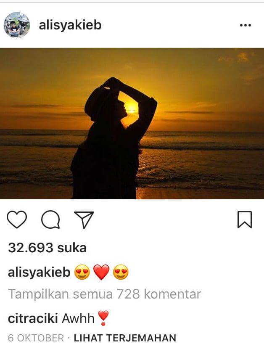Tap the sunset beach photo
The width and height of the screenshot is (264, 349).
pos(132,124)
